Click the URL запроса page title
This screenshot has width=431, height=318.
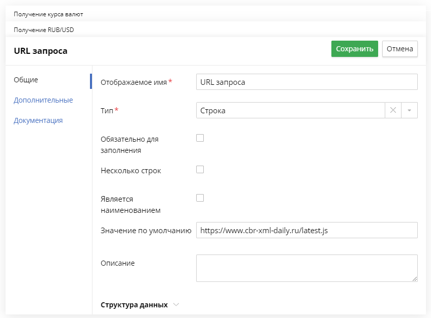click(x=41, y=51)
